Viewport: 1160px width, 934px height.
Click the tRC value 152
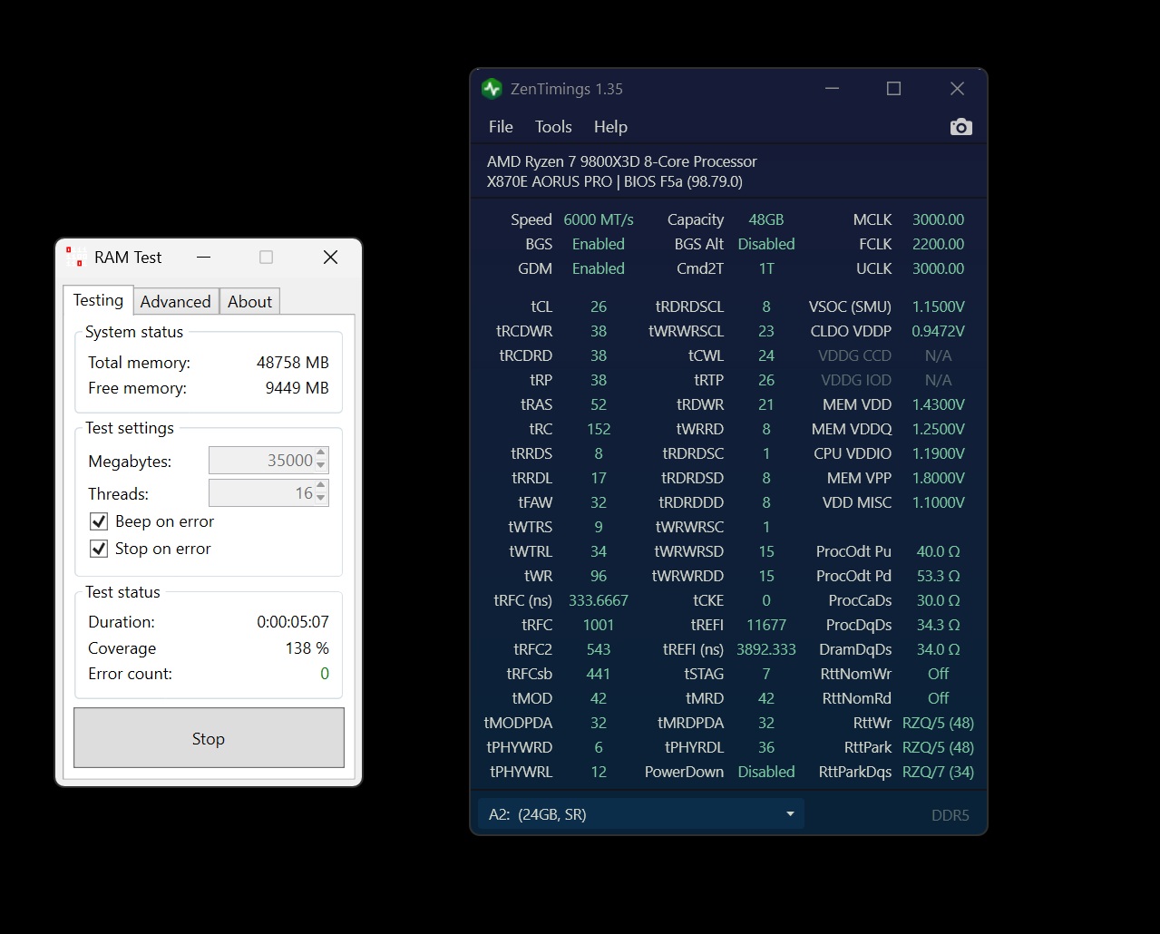[x=599, y=429]
